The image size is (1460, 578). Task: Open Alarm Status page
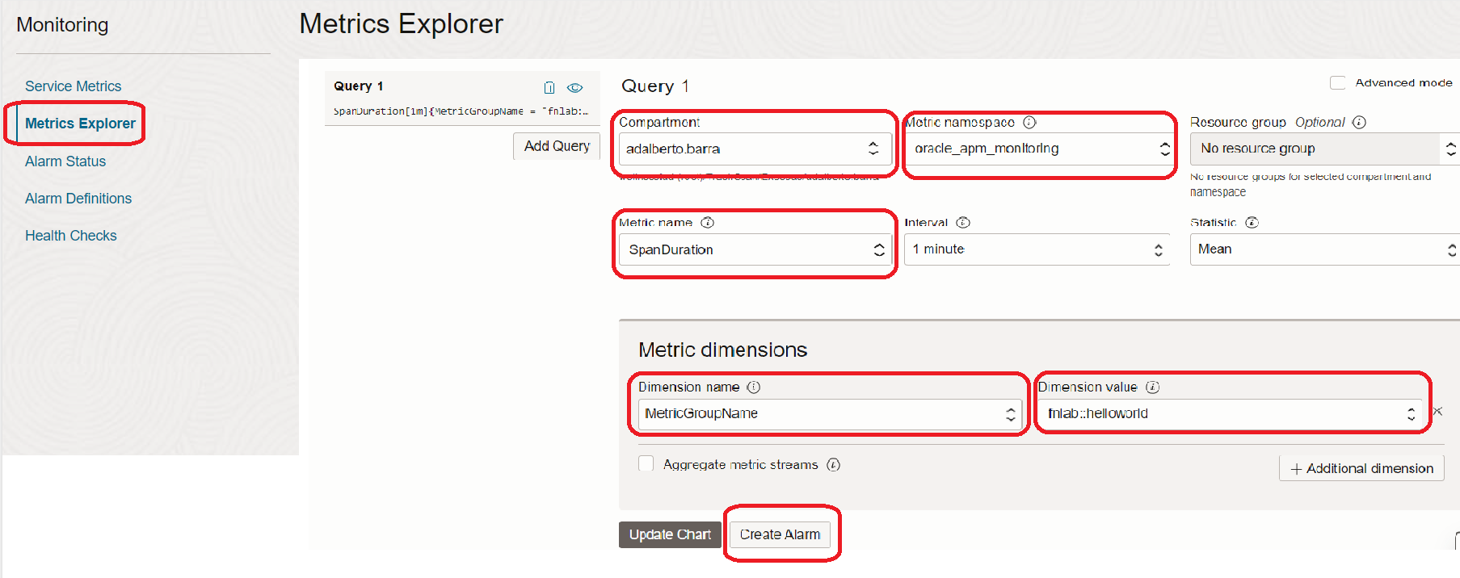[x=65, y=161]
